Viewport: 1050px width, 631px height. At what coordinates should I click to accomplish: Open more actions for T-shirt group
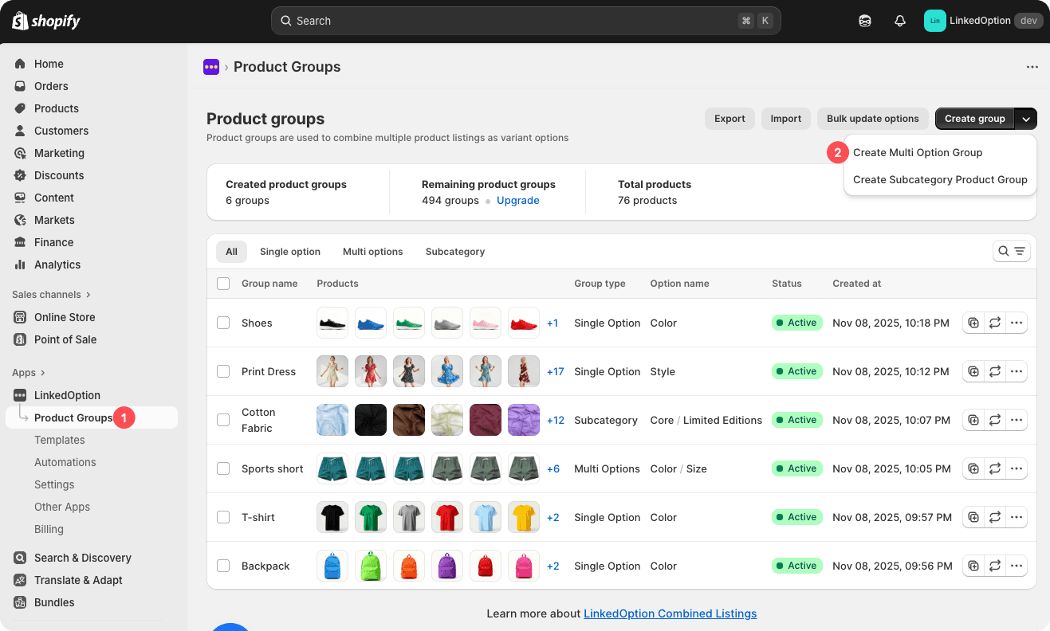coord(1017,517)
